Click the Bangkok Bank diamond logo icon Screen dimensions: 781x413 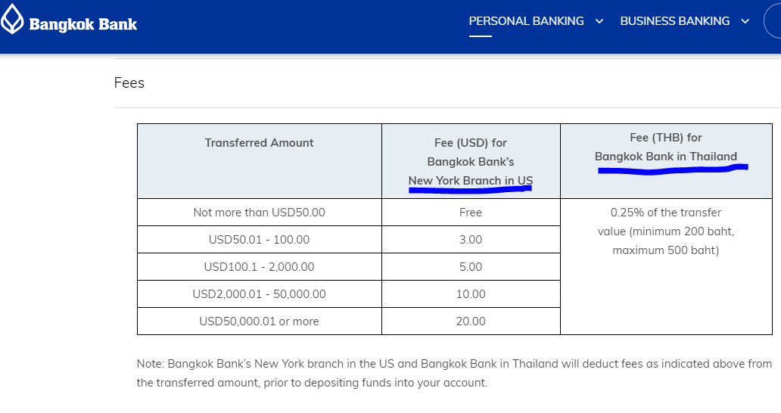[11, 20]
